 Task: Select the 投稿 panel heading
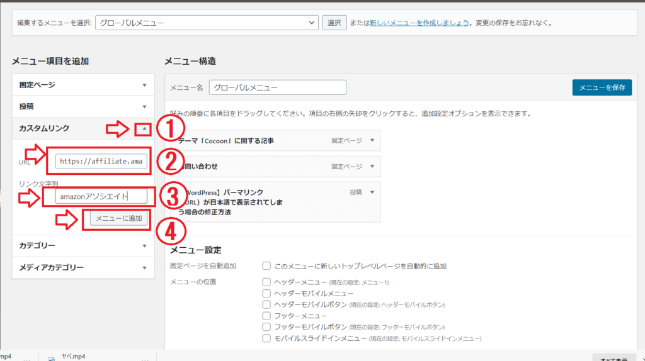26,107
